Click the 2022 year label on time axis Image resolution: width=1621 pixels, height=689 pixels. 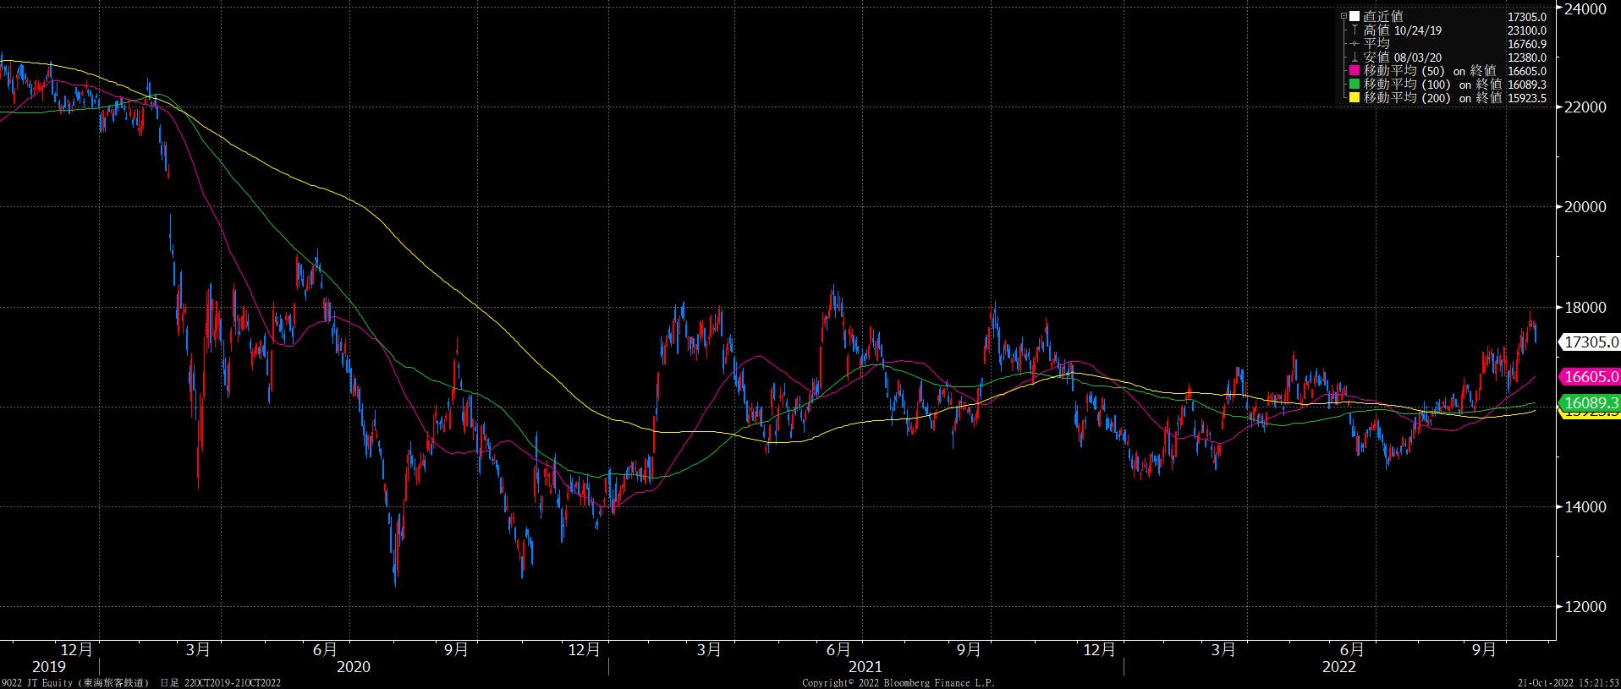point(1338,667)
